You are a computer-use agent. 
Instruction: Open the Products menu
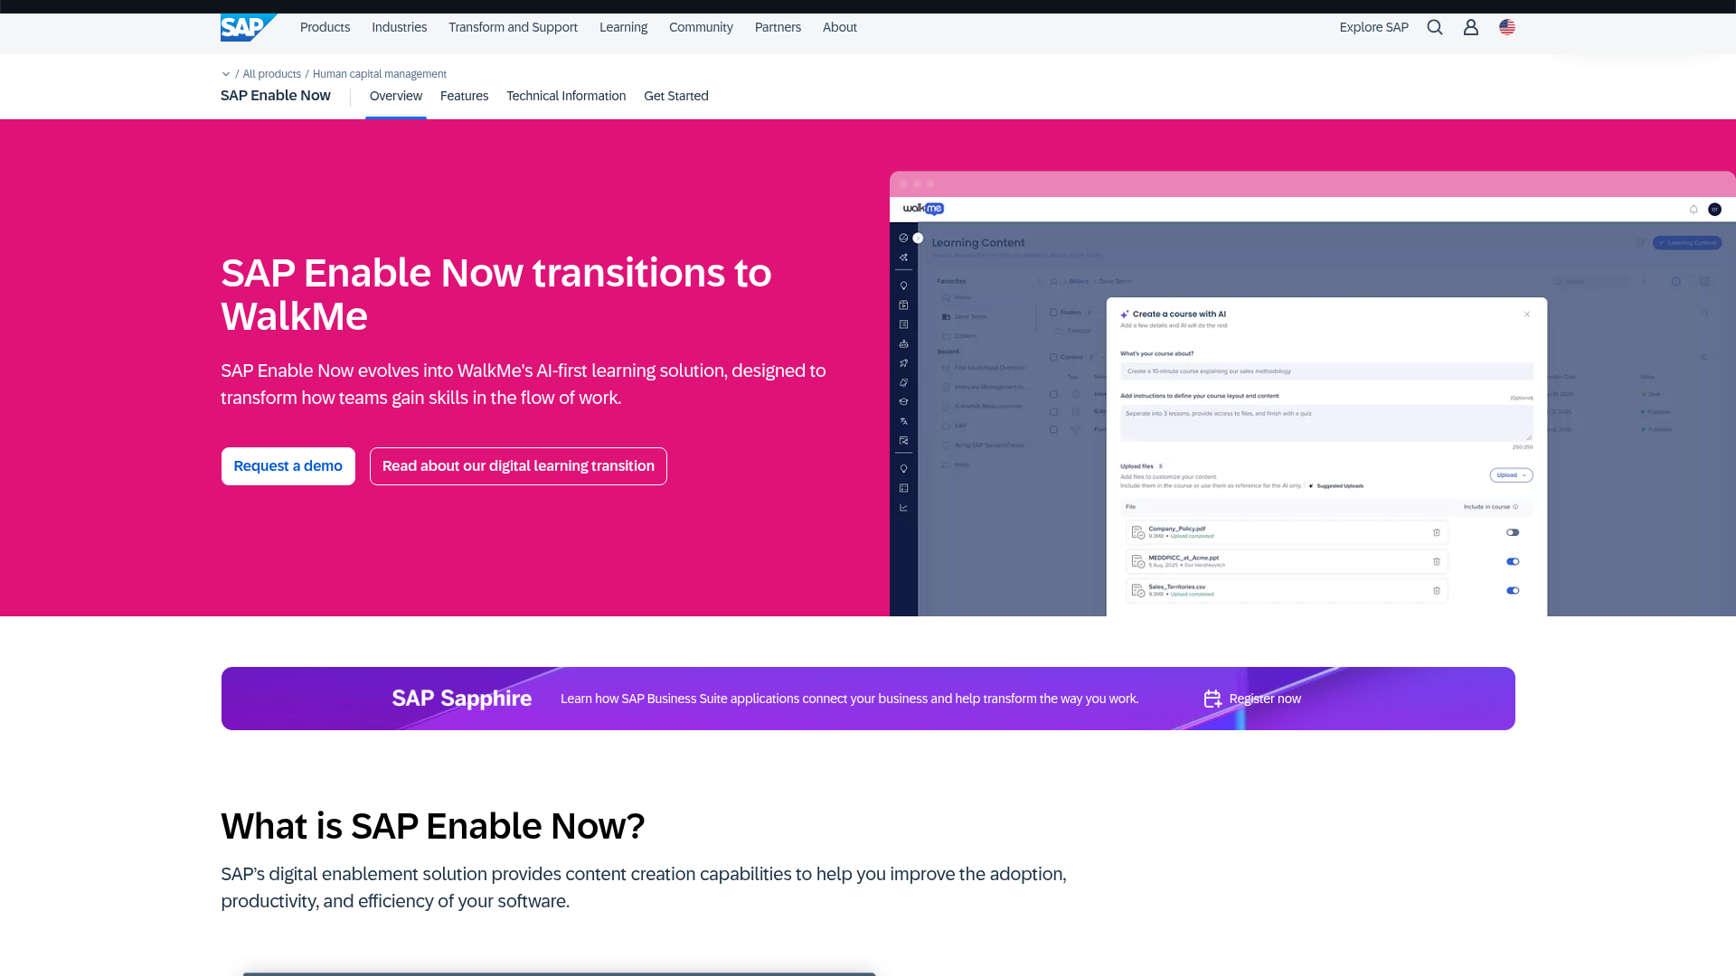point(325,27)
